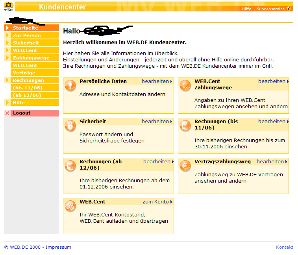298x255 pixels.
Task: Click the person icon for Persönliche Daten
Action: click(70, 85)
